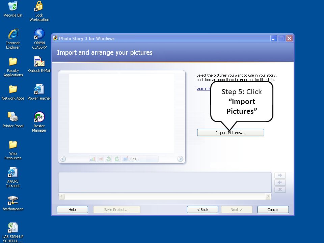Screen dimensions: 324x243
Task: Open the Learn more link
Action: point(204,88)
